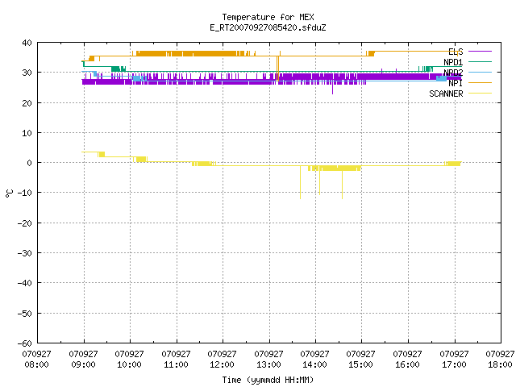Click the x-axis tick label 12:00
Viewport: 516px width, 387px height.
tap(223, 364)
